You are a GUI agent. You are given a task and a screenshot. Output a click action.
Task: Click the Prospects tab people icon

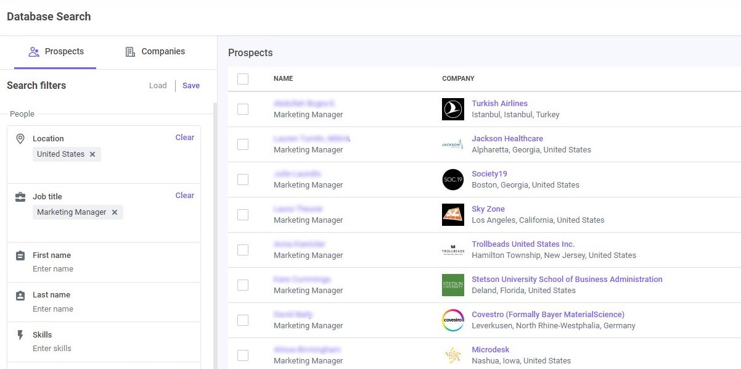(35, 52)
